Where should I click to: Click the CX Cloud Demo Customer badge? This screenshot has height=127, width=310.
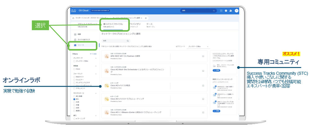[101, 11]
